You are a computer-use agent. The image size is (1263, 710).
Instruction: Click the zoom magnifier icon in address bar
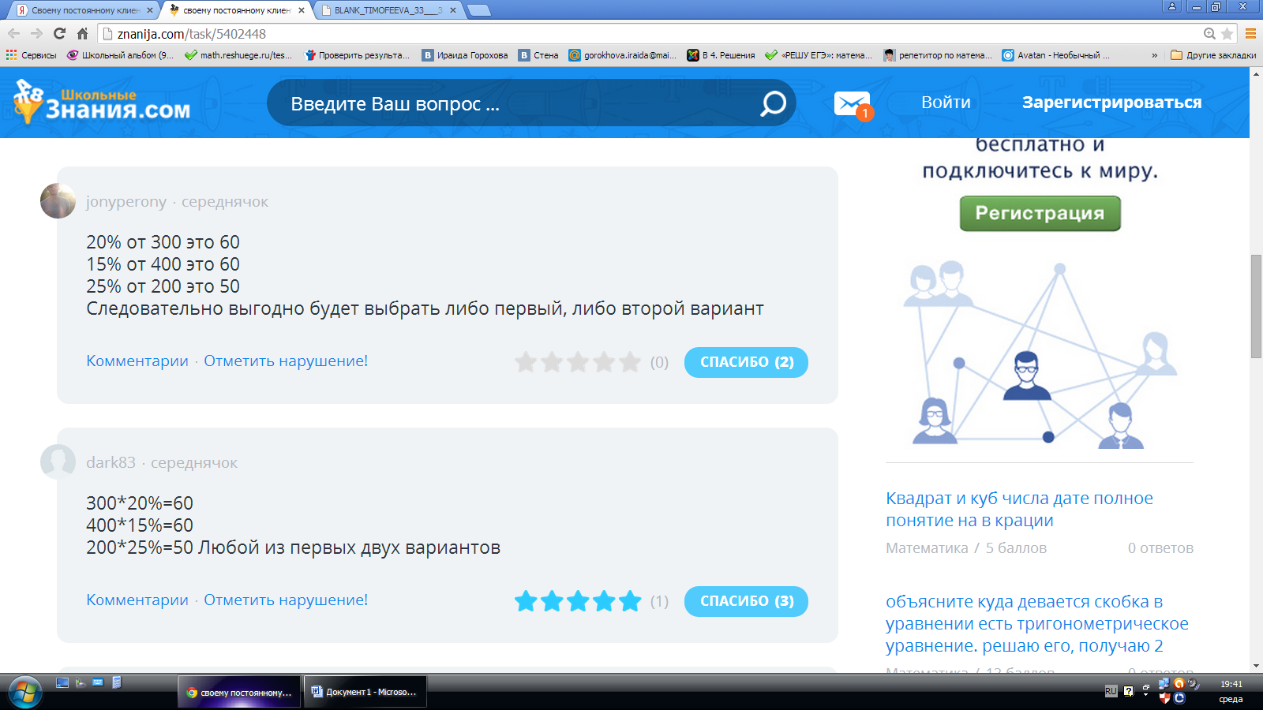coord(1209,33)
